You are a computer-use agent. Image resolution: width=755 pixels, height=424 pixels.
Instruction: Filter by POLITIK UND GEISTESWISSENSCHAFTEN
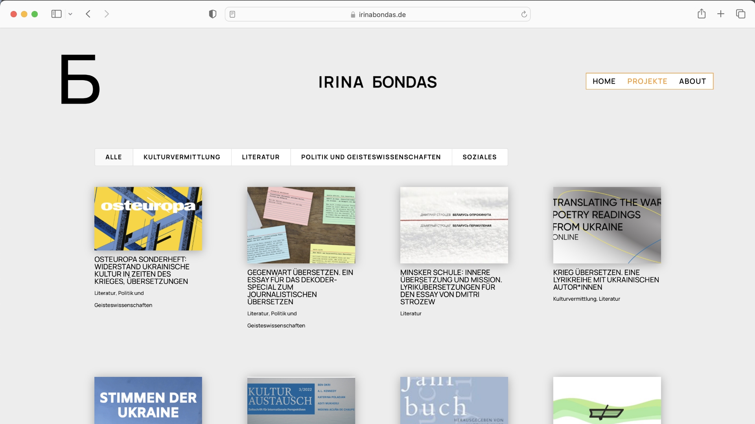coord(371,157)
